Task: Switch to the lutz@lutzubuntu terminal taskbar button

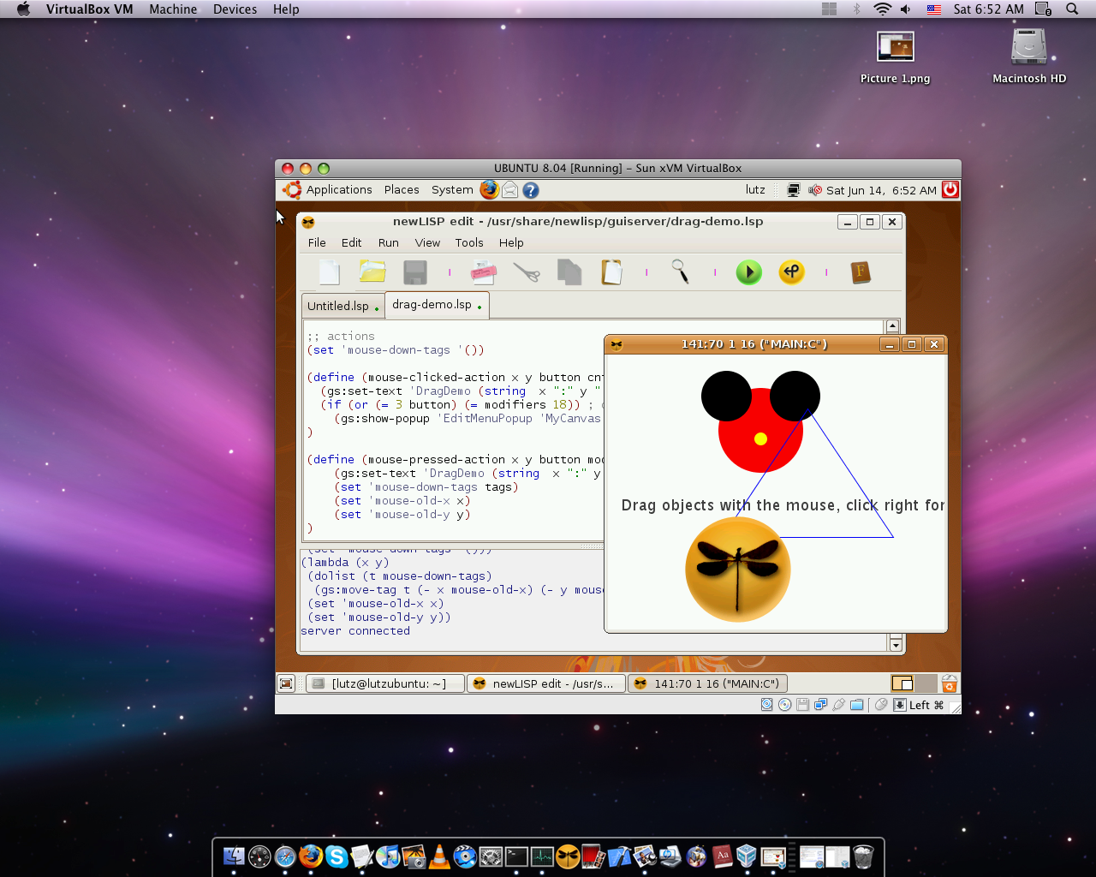Action: point(385,683)
